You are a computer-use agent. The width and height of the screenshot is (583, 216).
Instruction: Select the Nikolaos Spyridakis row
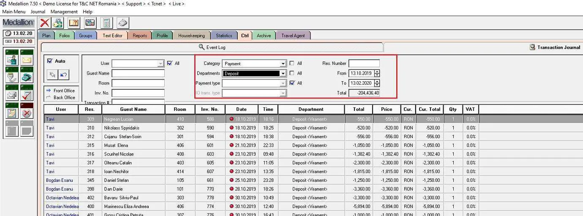(313, 128)
